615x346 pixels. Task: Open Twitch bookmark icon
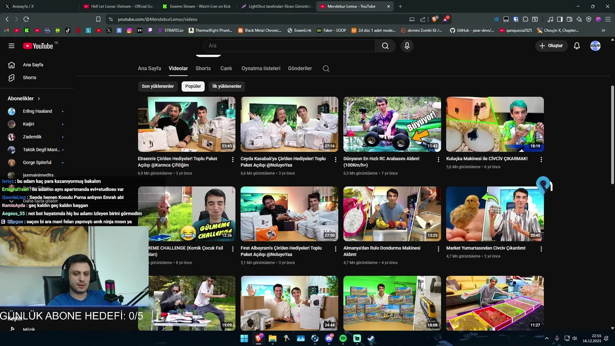(x=150, y=30)
